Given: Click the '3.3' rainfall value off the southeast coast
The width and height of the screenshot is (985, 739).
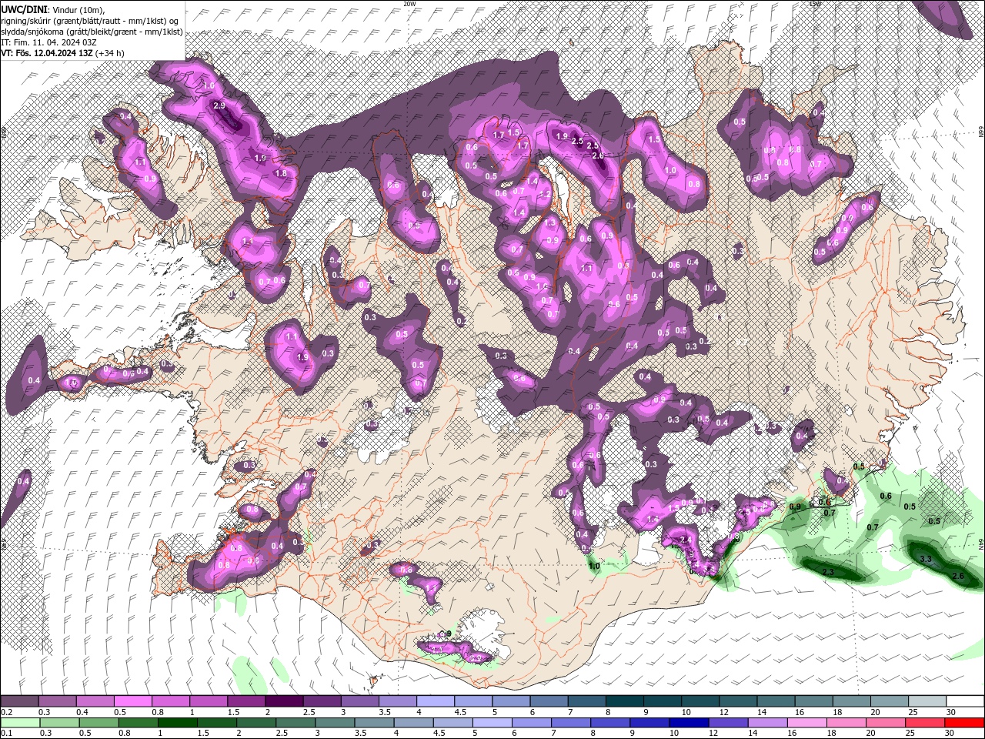Looking at the screenshot, I should [927, 559].
